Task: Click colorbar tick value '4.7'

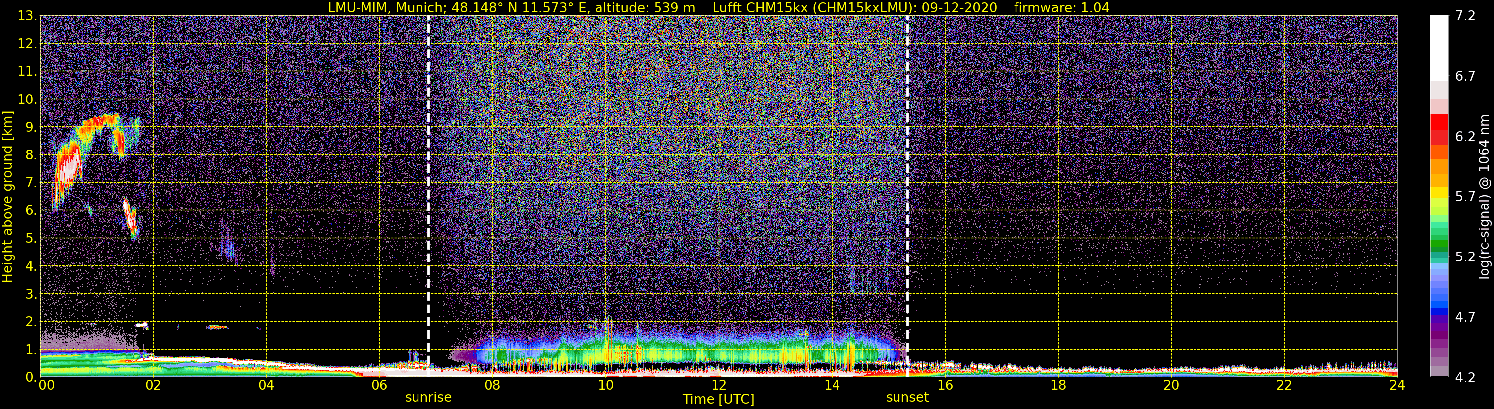Action: click(x=1465, y=317)
